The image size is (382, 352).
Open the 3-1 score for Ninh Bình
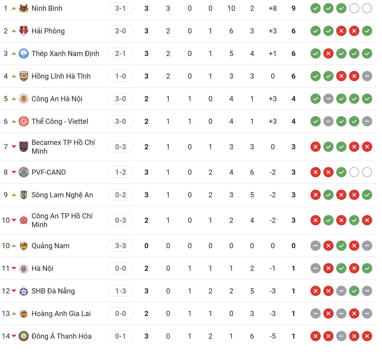[120, 8]
